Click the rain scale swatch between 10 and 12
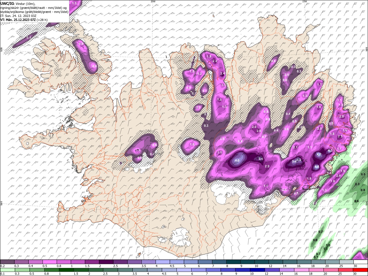This screenshot has height=276, width=368. click(257, 270)
